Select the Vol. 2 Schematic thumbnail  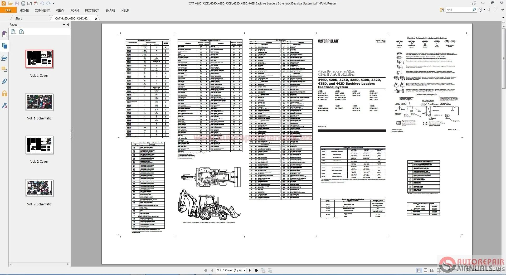[x=39, y=188]
